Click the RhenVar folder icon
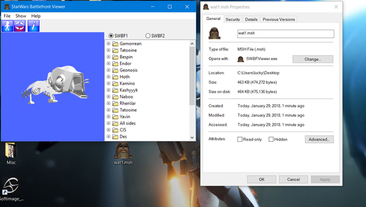 click(115, 103)
